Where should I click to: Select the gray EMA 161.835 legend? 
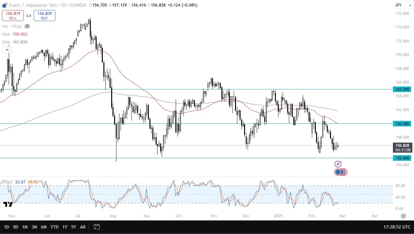pos(15,42)
